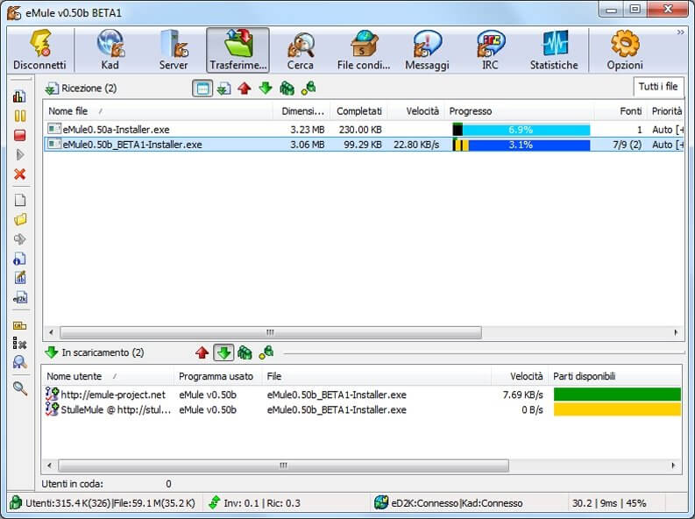Show downloads-only list icon in Ricezione toolbar
This screenshot has height=519, width=695.
coord(223,89)
